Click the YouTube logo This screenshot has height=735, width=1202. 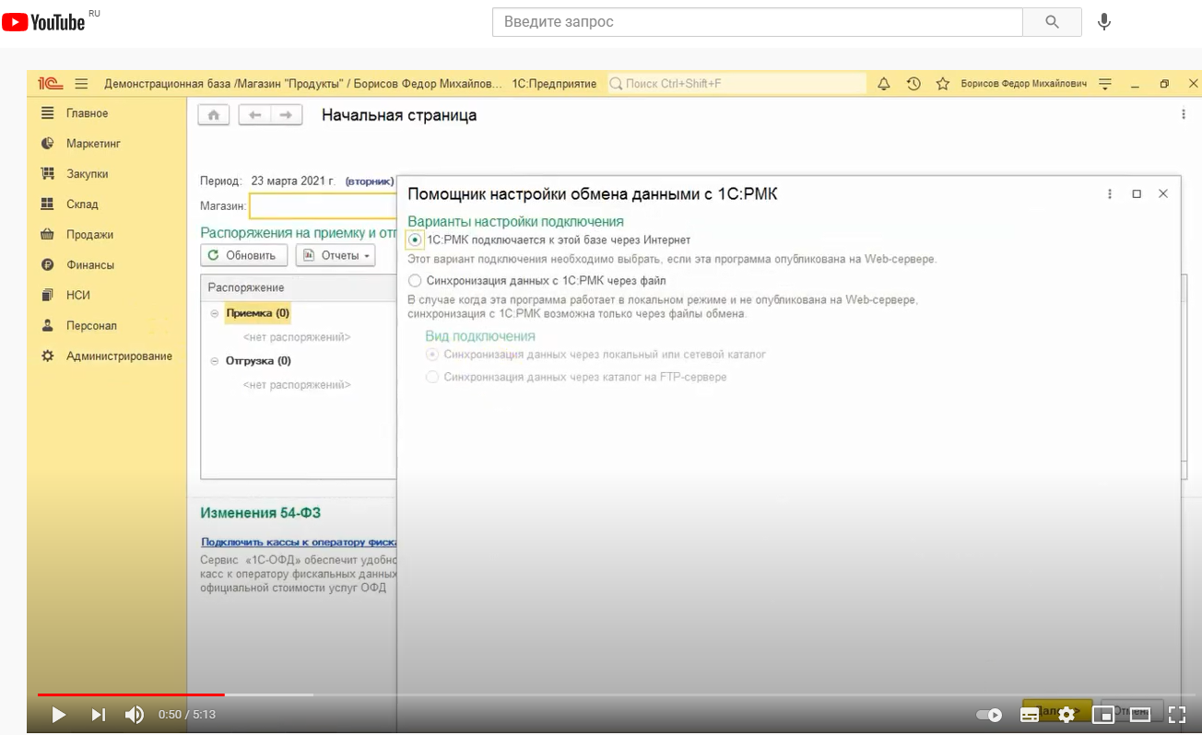(43, 22)
